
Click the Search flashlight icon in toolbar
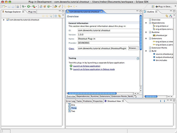point(60,7)
